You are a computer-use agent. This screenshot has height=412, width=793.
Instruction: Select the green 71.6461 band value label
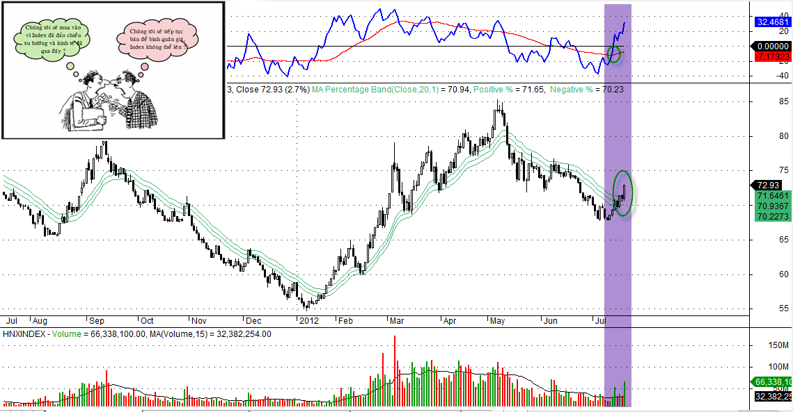(773, 195)
